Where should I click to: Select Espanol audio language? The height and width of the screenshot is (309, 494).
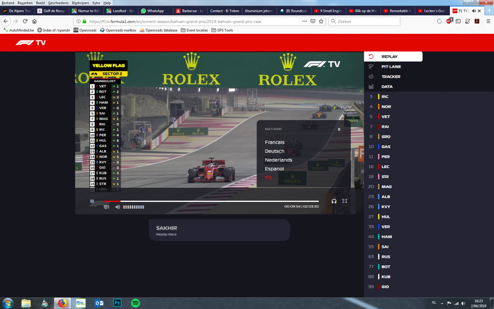(x=274, y=169)
